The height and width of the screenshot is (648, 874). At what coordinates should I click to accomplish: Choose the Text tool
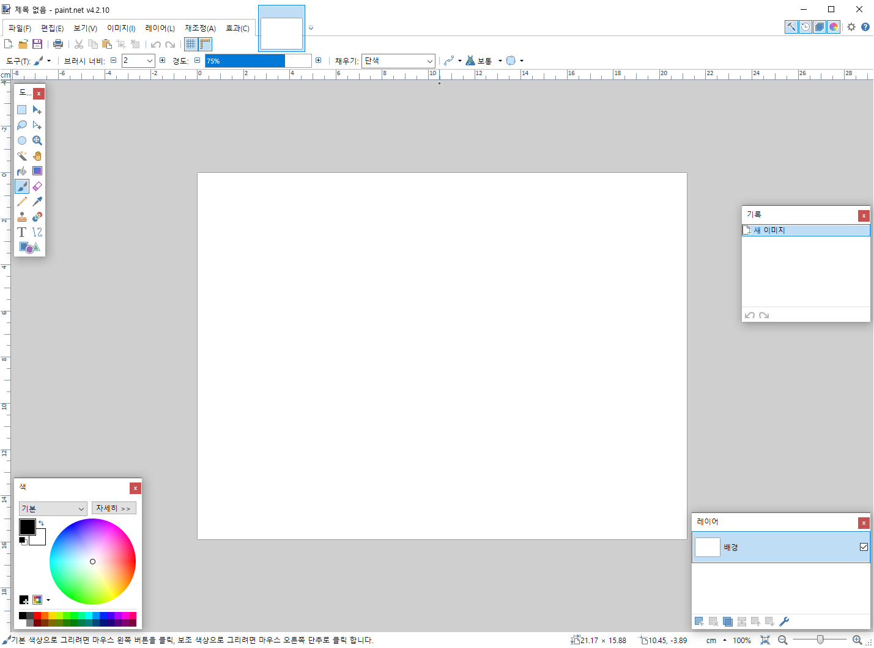click(x=22, y=232)
